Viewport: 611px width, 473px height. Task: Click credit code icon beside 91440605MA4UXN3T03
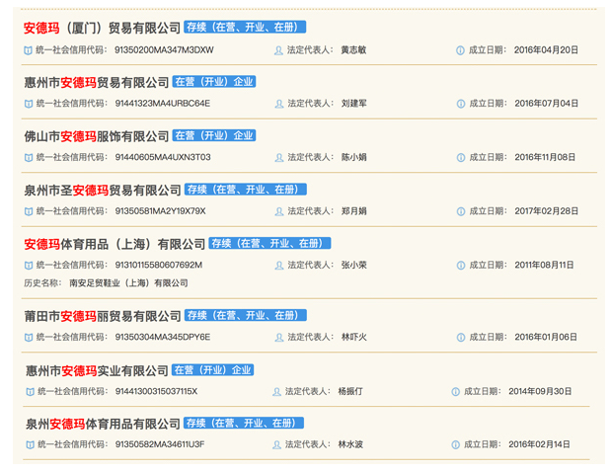pos(29,158)
